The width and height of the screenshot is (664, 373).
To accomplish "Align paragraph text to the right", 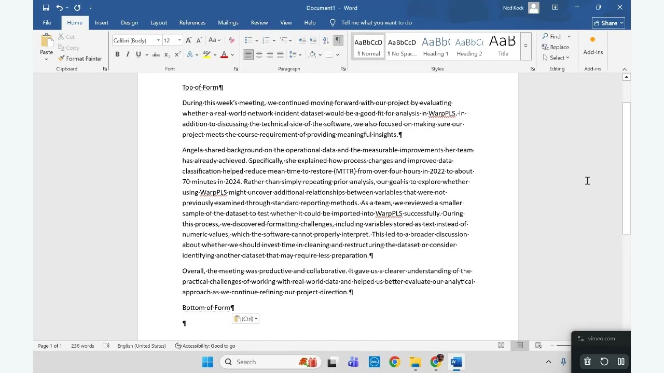I will coord(270,54).
